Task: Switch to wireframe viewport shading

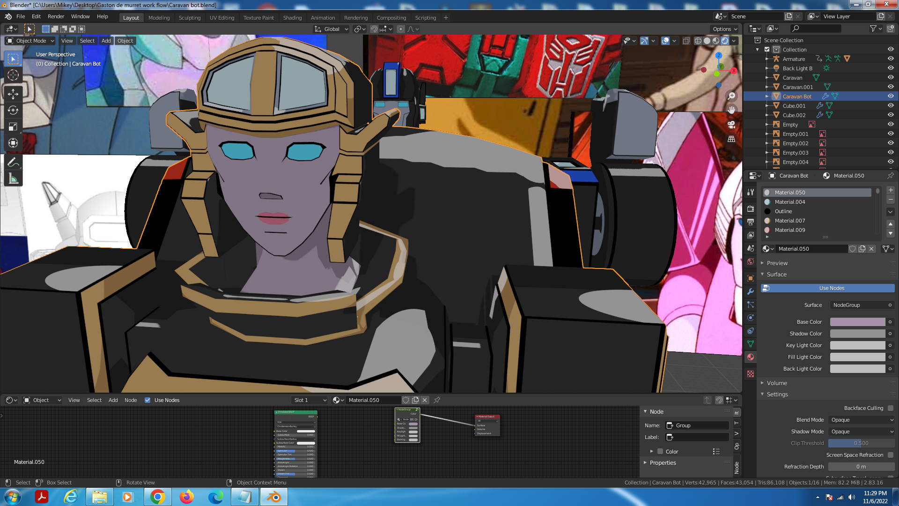Action: coord(698,41)
